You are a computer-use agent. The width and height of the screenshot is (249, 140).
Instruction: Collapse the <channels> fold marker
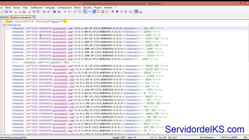click(4, 25)
